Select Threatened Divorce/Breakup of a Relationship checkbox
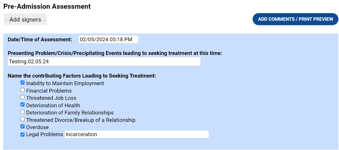This screenshot has width=339, height=150. point(23,119)
